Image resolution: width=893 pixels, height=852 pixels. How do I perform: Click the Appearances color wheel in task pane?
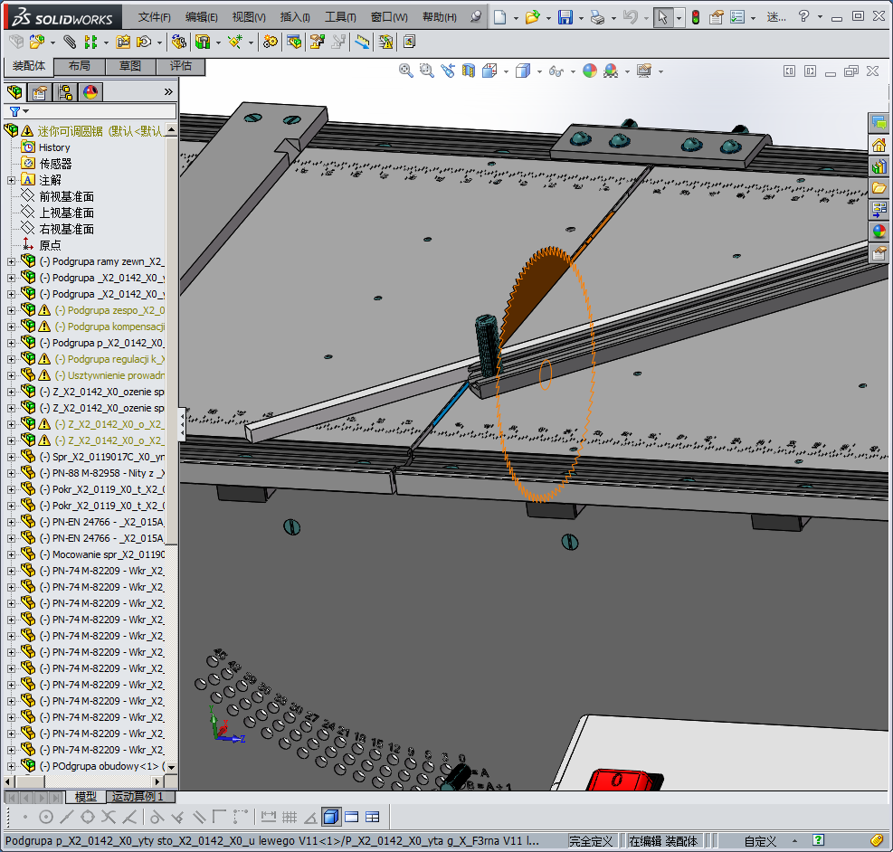[879, 232]
